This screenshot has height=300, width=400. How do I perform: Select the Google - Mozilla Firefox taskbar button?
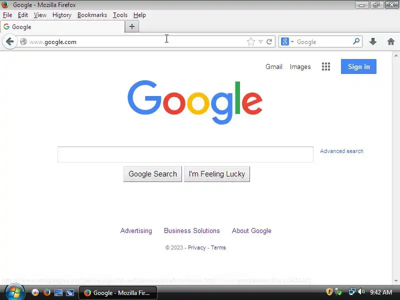coord(118,292)
